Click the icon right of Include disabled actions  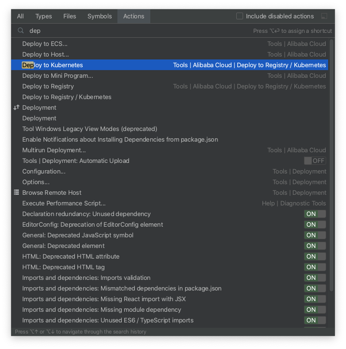point(324,16)
